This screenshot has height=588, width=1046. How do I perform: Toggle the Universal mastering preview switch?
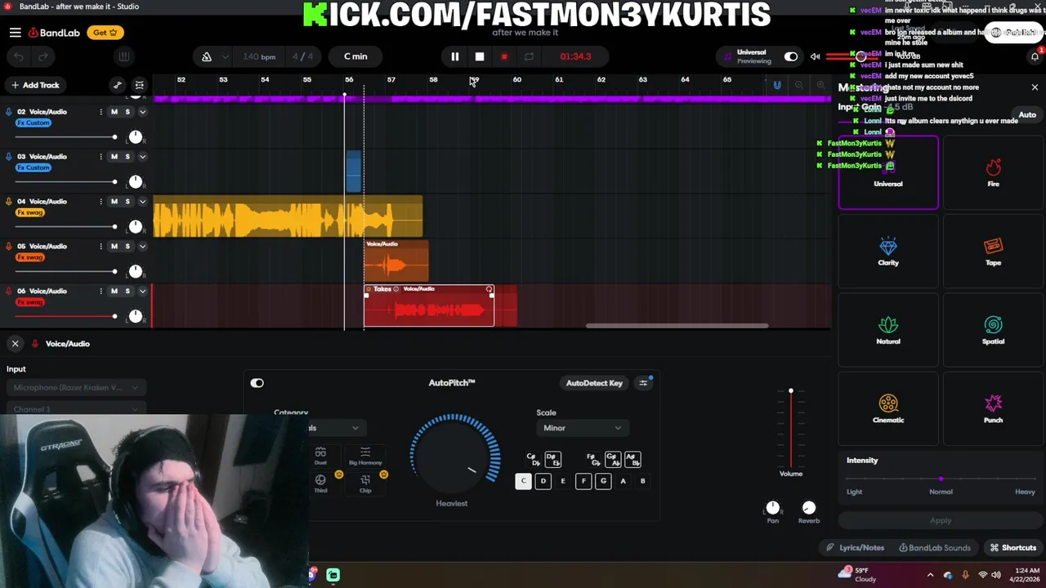(x=791, y=56)
